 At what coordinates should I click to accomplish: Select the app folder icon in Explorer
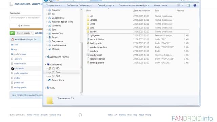pyautogui.click(x=88, y=28)
